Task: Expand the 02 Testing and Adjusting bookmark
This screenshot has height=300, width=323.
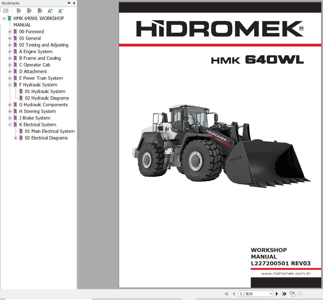Action: (10, 45)
